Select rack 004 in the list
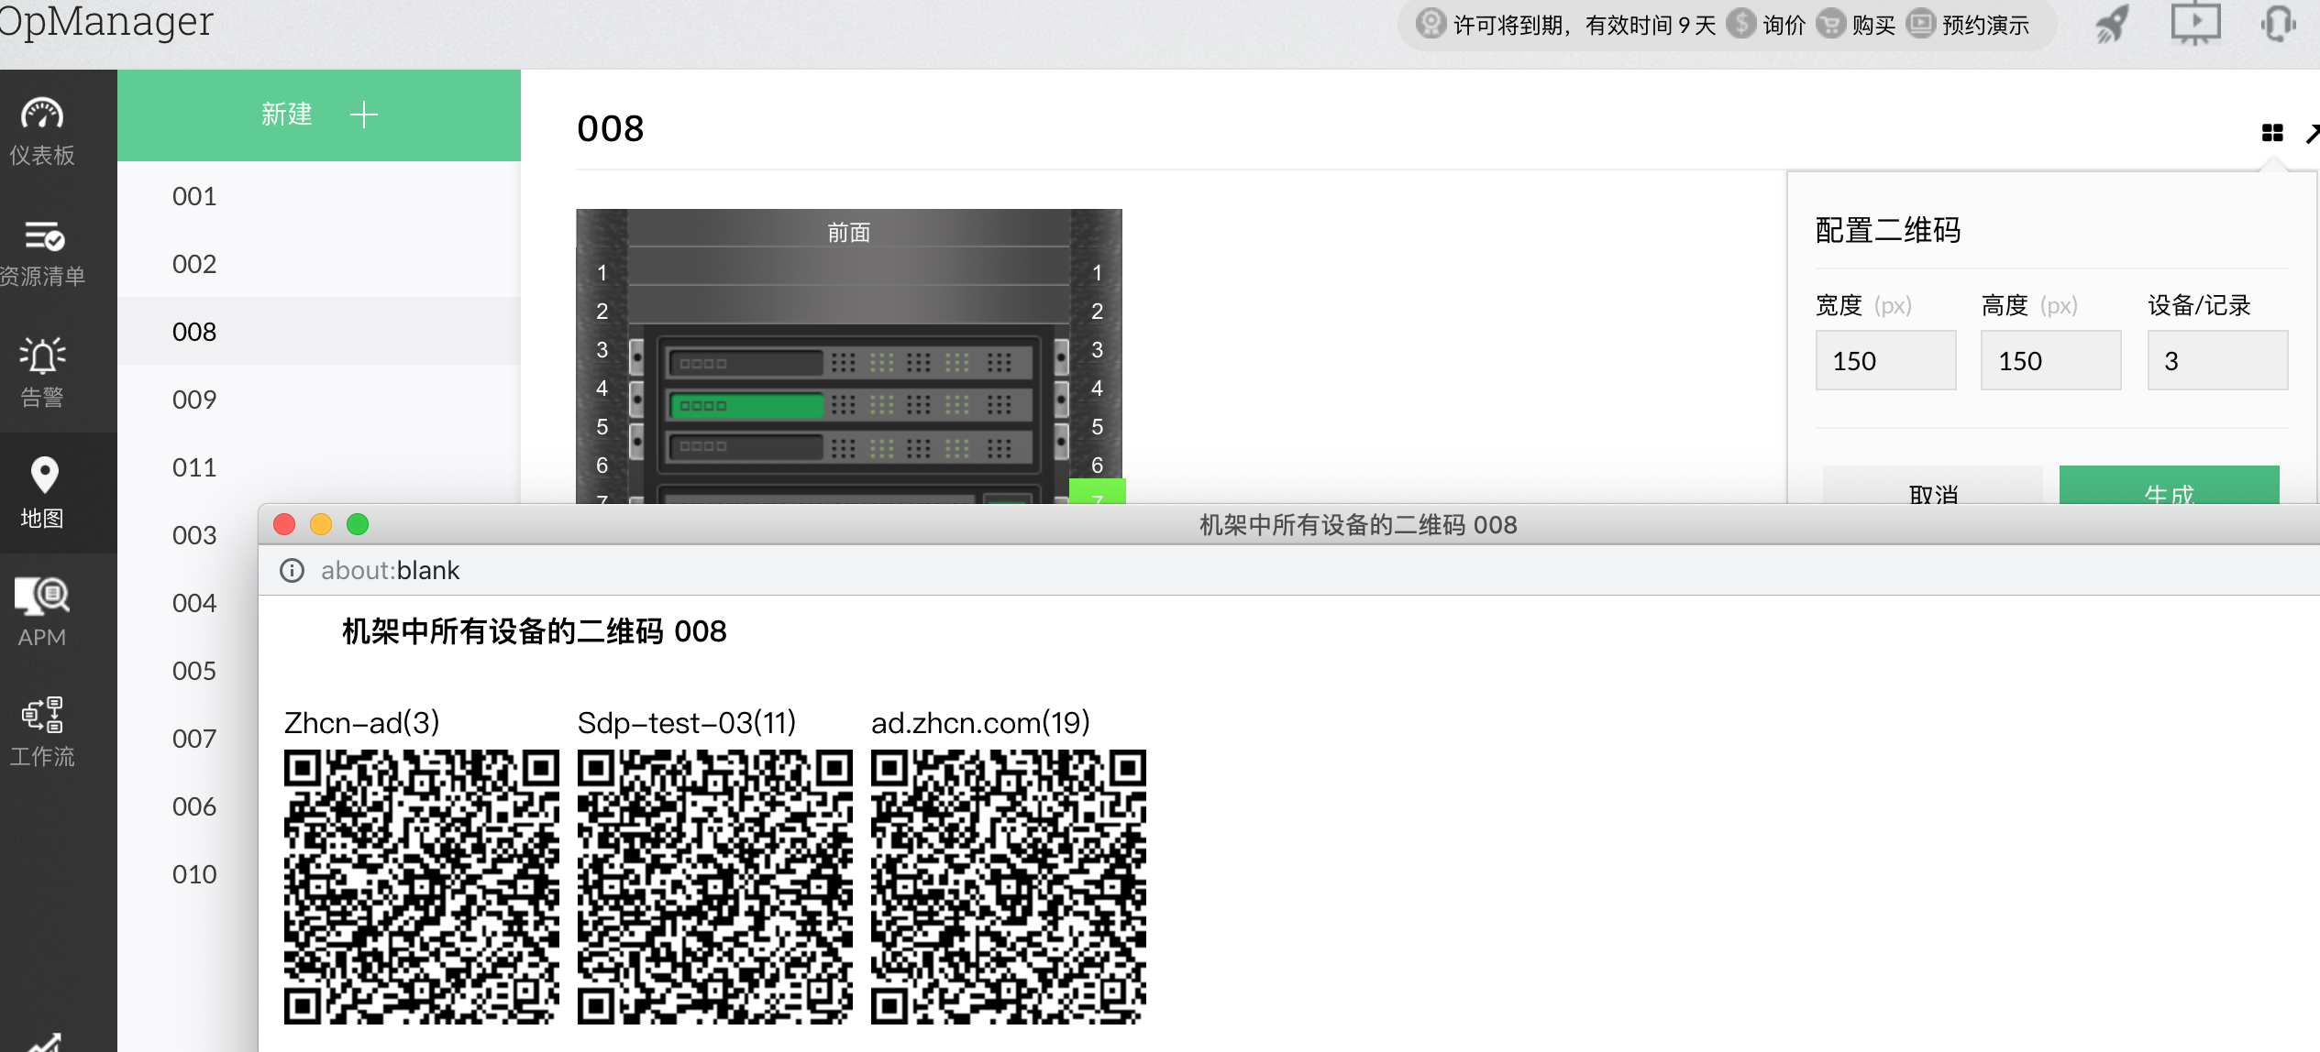Viewport: 2320px width, 1052px height. 194,603
